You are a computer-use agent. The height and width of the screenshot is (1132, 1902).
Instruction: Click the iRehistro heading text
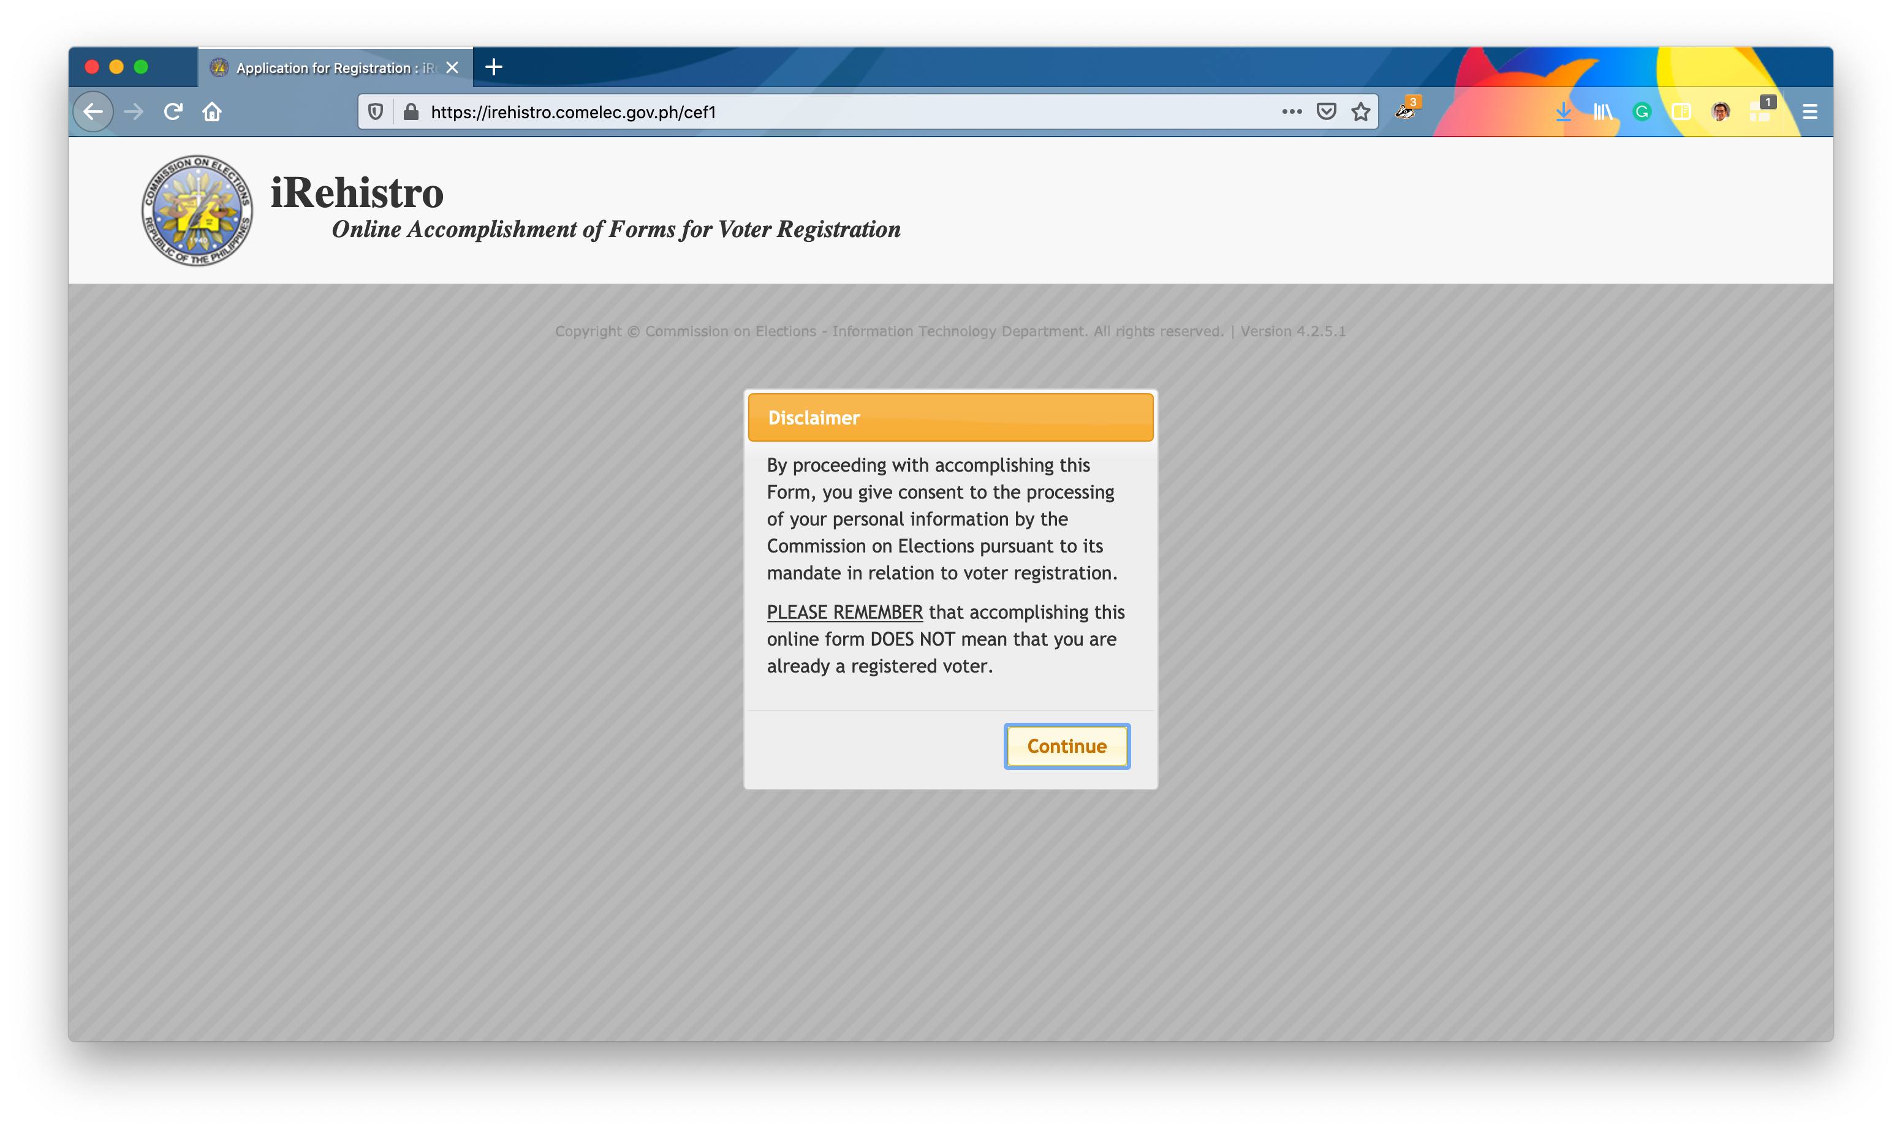[x=356, y=192]
